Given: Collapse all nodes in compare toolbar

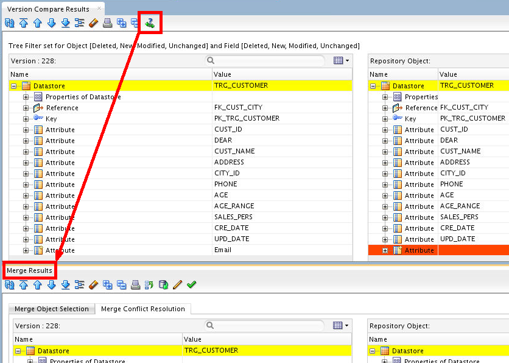Looking at the screenshot, I should (x=135, y=23).
